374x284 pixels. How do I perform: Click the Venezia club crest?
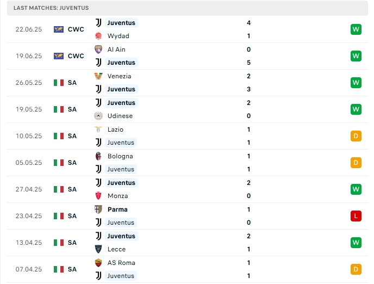pos(98,76)
